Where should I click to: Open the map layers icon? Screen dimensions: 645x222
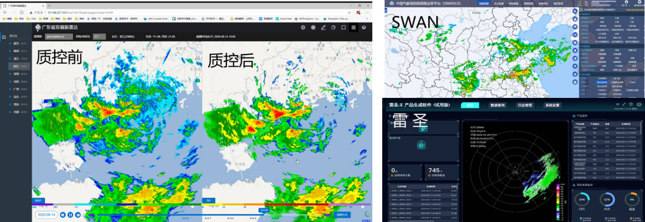[363, 27]
